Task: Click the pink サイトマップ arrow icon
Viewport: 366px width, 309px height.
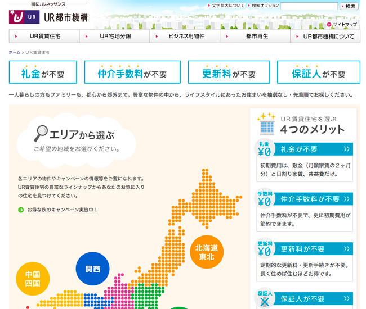Action: [329, 25]
